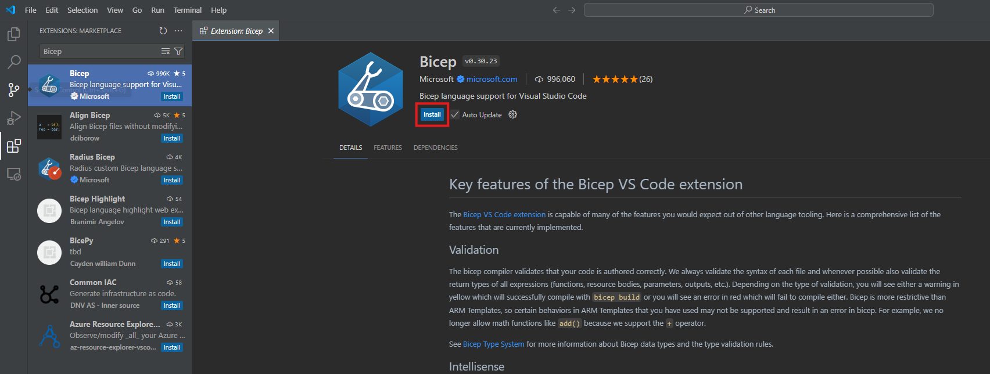Toggle the Auto Update checkbox

point(455,115)
